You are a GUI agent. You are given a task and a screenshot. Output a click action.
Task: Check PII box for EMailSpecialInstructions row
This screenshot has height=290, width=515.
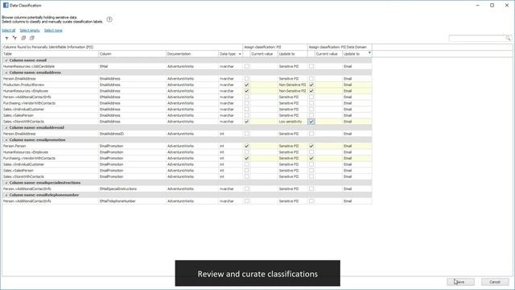(x=247, y=188)
